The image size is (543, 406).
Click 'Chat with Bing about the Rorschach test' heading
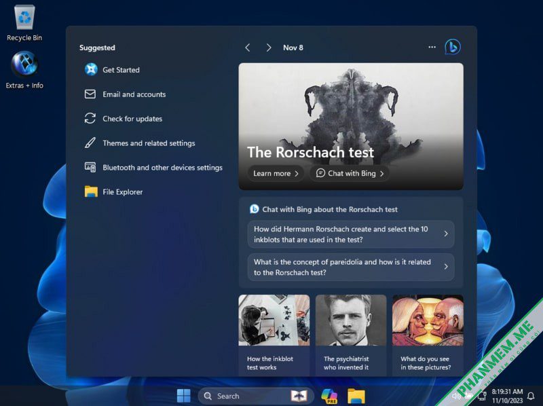330,209
